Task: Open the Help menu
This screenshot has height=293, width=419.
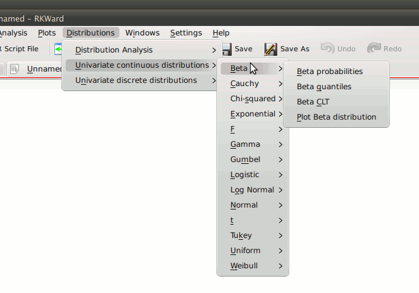Action: coord(221,33)
